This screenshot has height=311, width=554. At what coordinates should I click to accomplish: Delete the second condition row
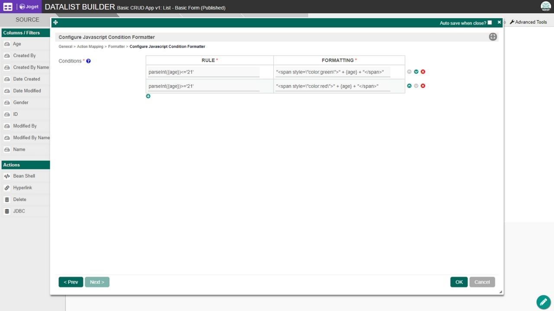pos(423,86)
